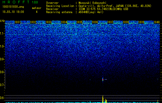Click the small echo dot near 1840
162x103 pixels.
158,79
